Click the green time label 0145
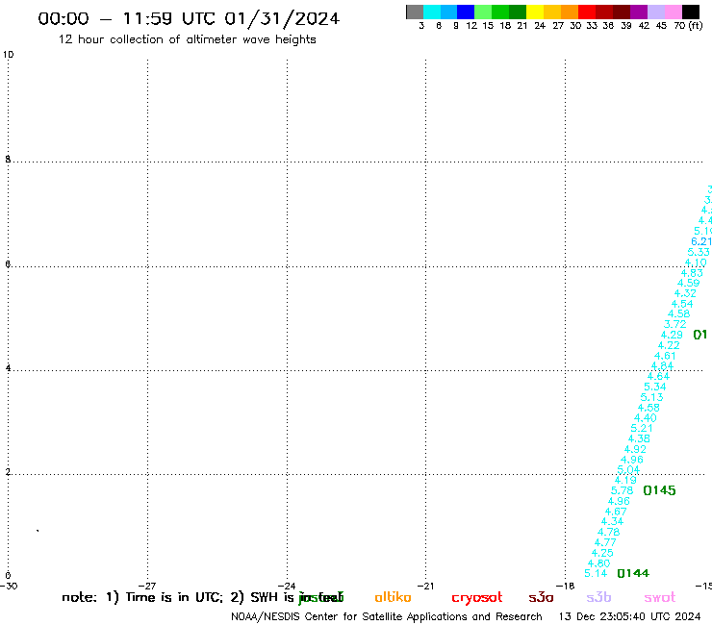 pos(659,490)
